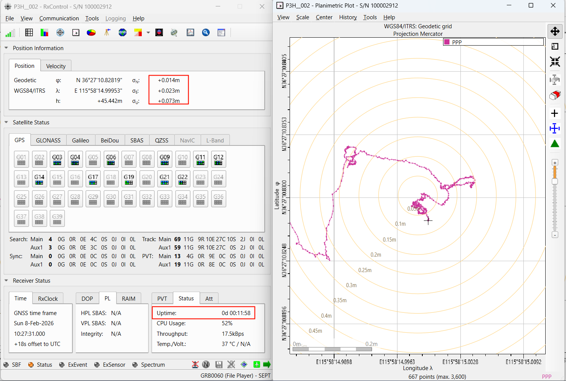This screenshot has width=566, height=381.
Task: Click the green triangle icon
Action: (555, 144)
